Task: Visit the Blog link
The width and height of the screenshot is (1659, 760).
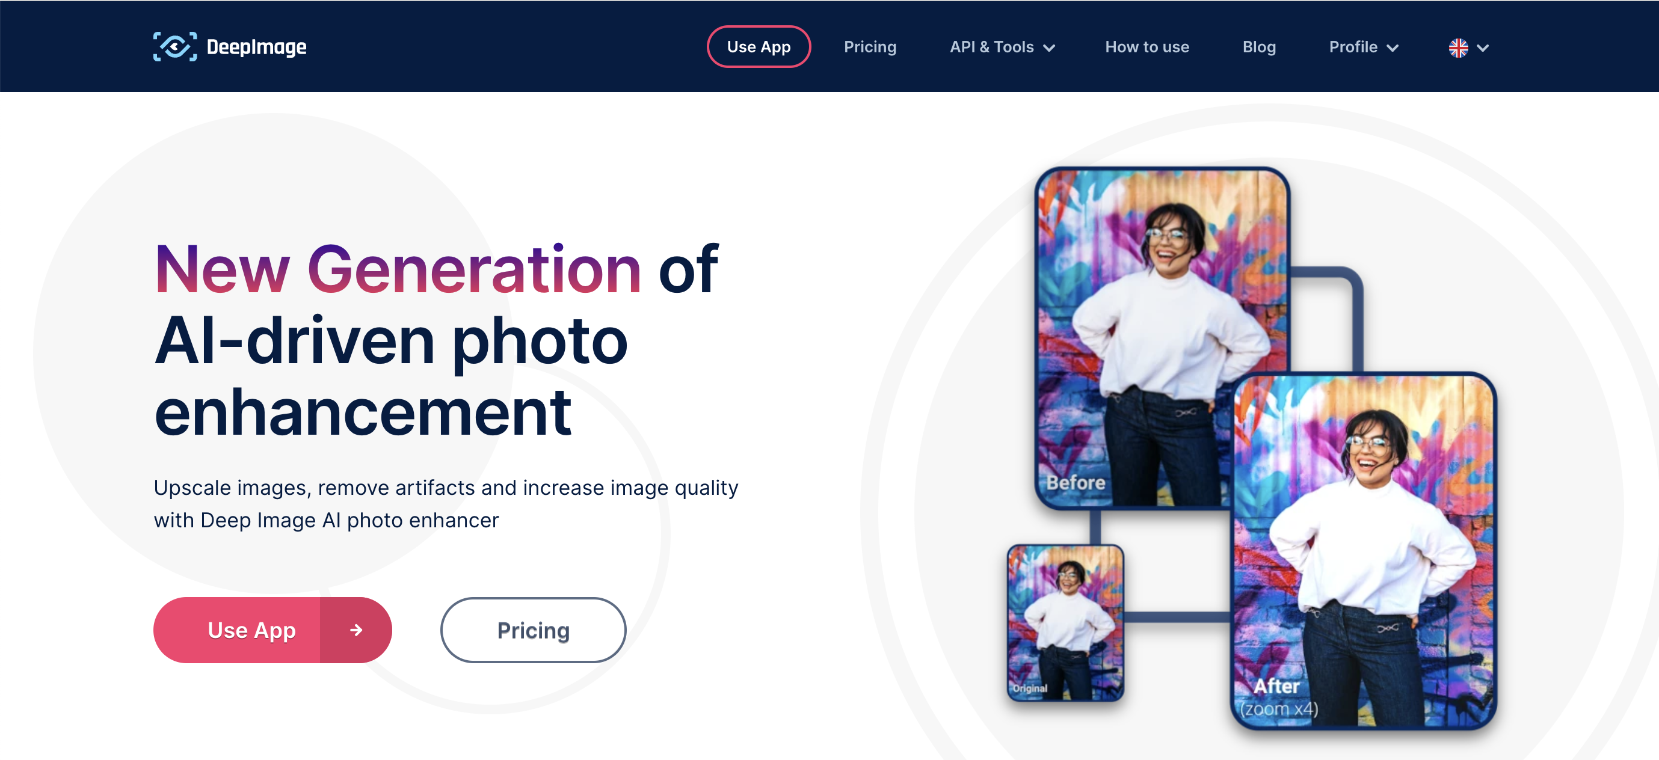Action: [x=1258, y=47]
